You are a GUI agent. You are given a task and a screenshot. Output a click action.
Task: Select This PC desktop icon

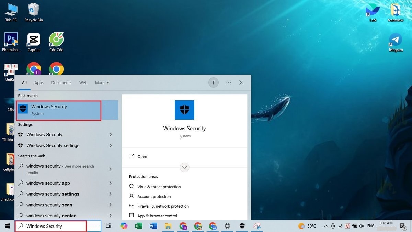coord(11,13)
